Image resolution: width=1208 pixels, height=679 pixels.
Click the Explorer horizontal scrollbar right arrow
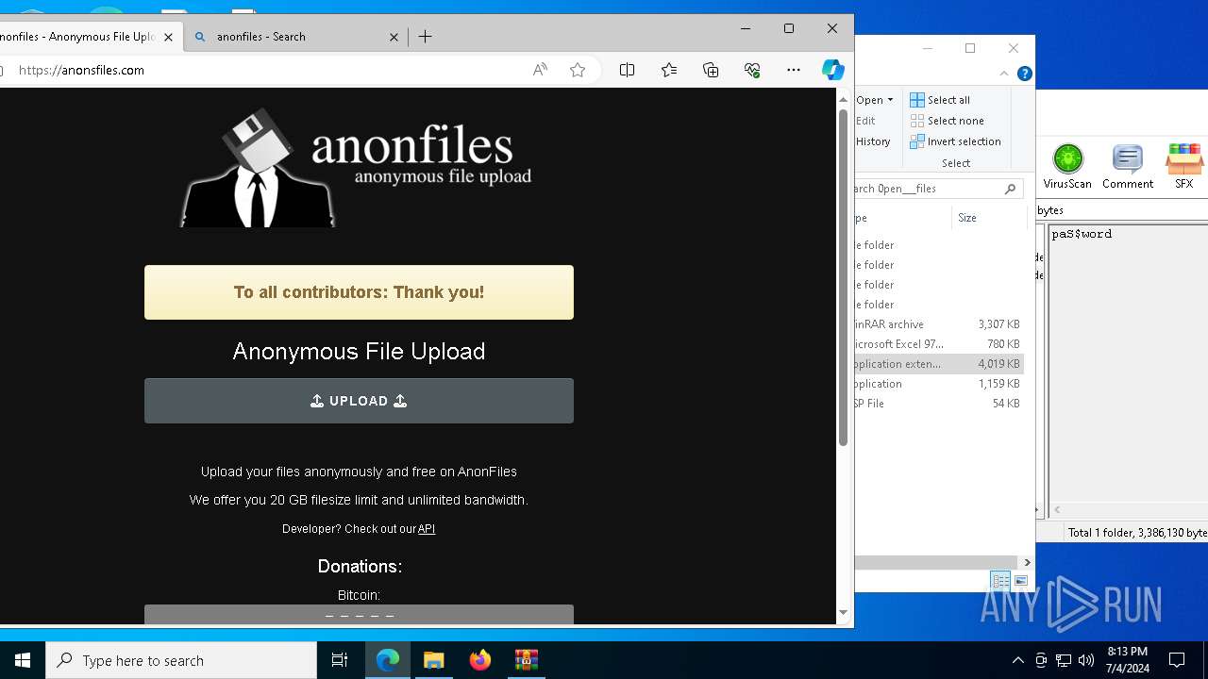click(1027, 562)
